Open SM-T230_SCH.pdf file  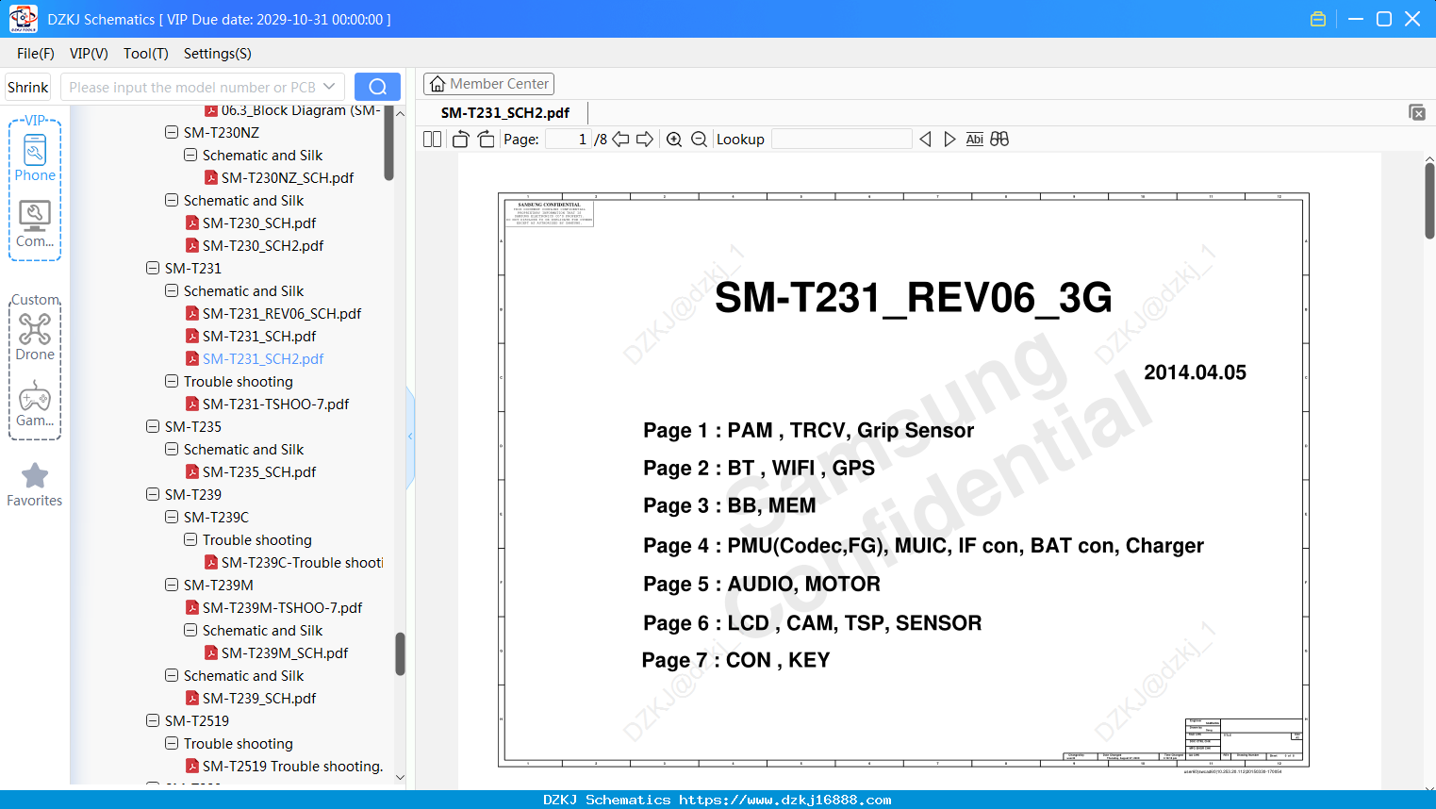coord(259,223)
